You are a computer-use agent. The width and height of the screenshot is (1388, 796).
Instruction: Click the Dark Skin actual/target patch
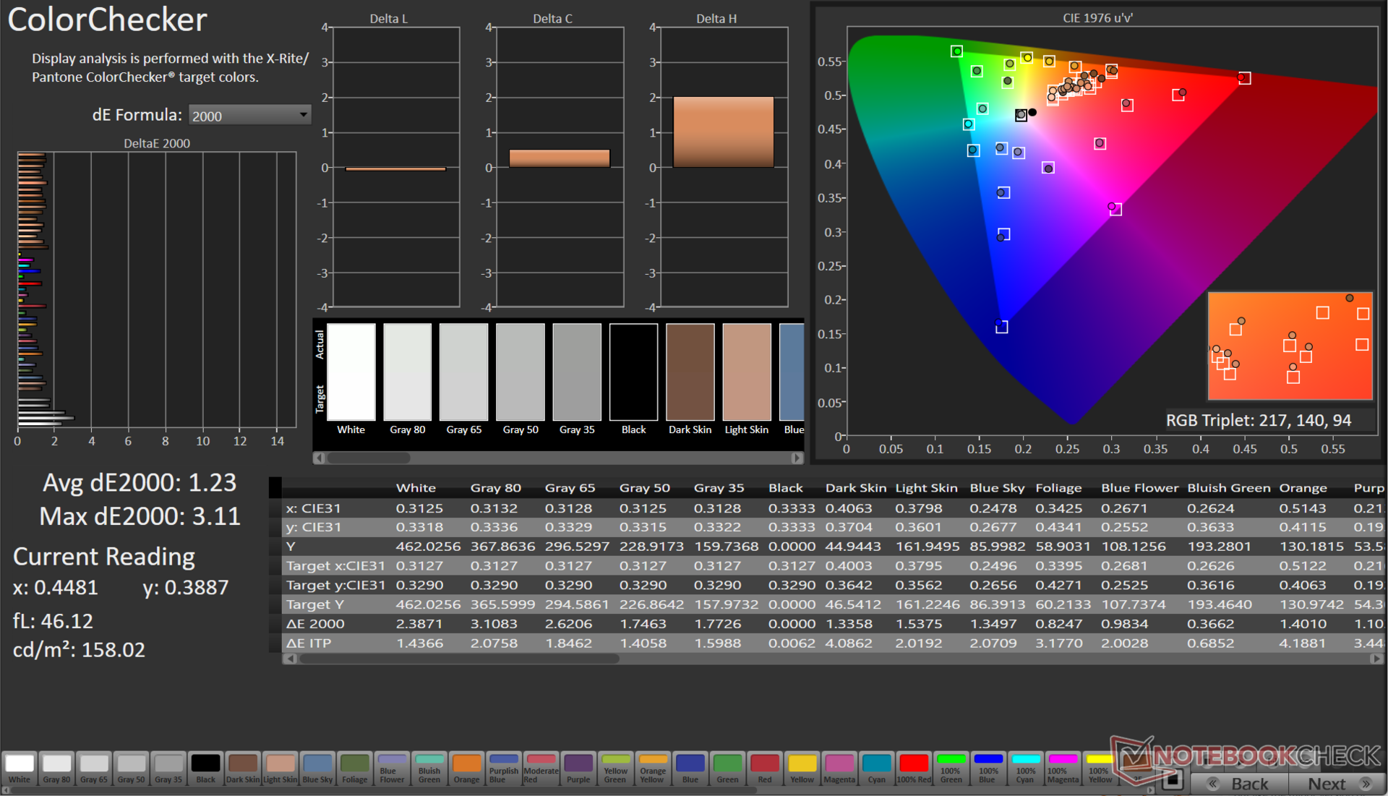[x=690, y=372]
